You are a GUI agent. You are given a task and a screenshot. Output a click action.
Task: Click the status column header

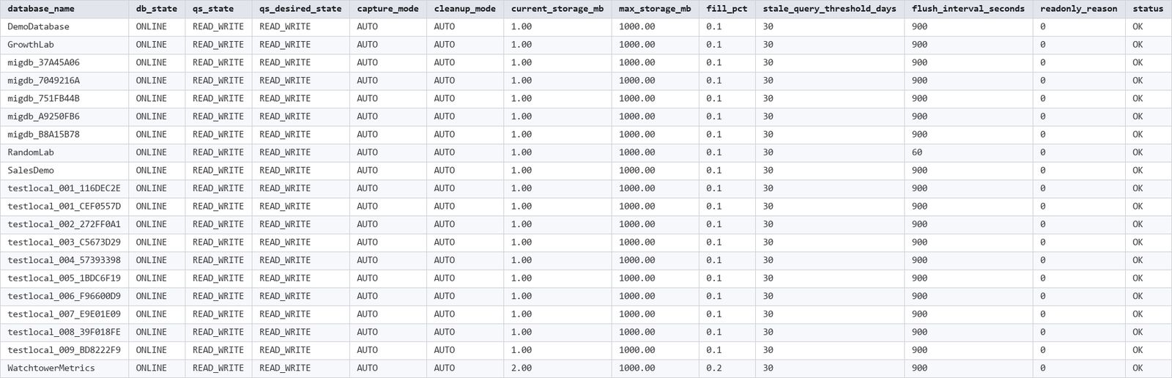(1148, 9)
